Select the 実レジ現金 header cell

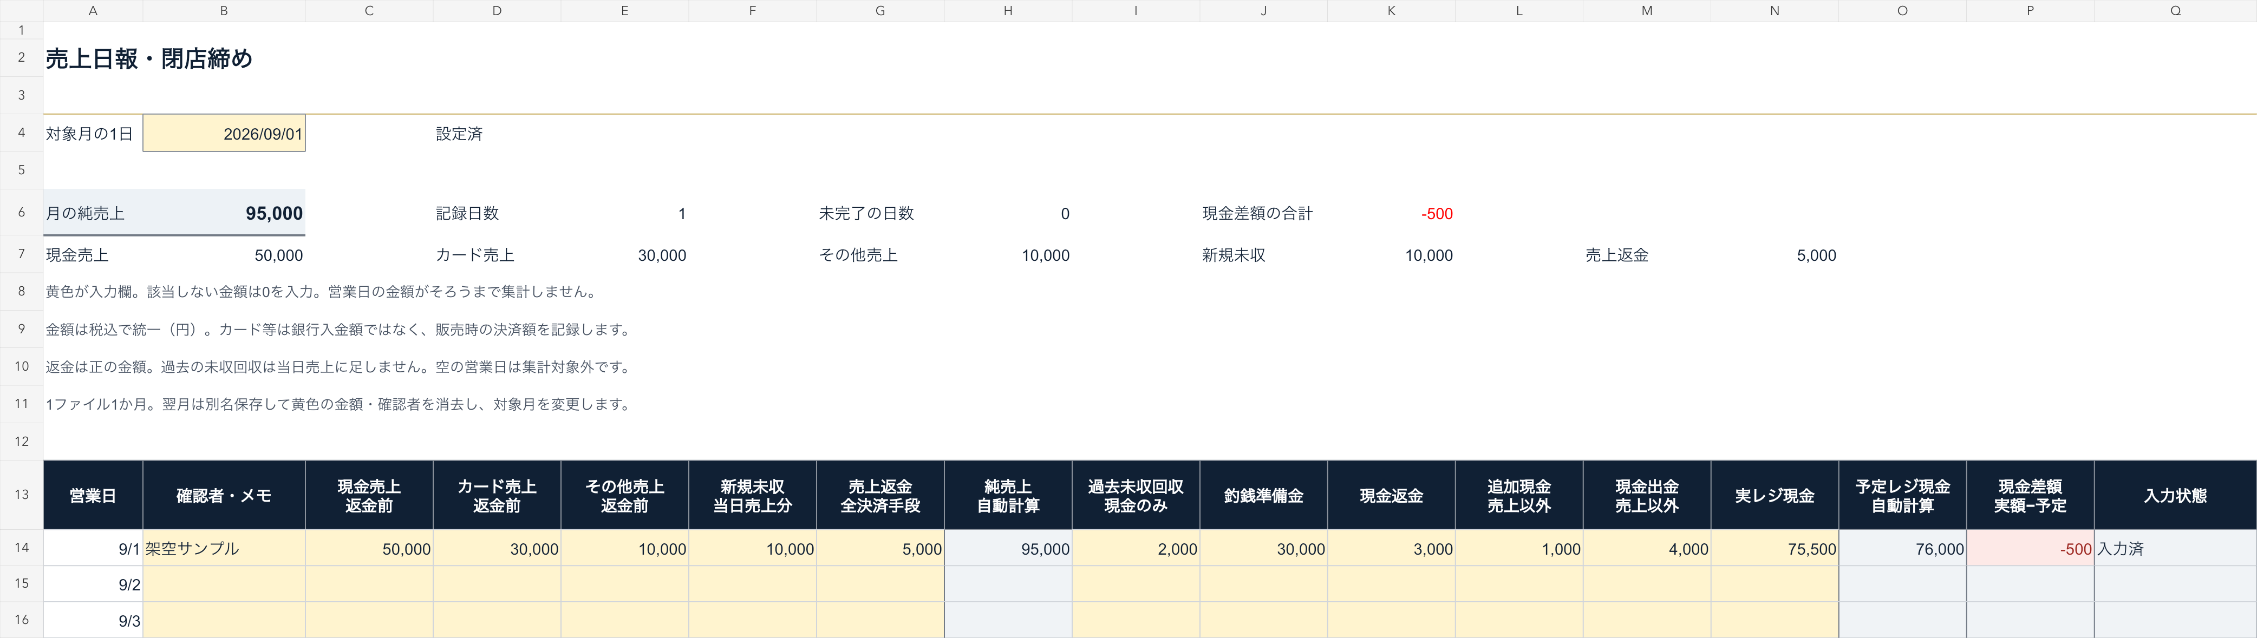pyautogui.click(x=1775, y=495)
